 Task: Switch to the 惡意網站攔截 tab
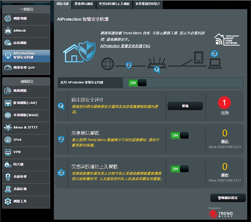click(84, 4)
